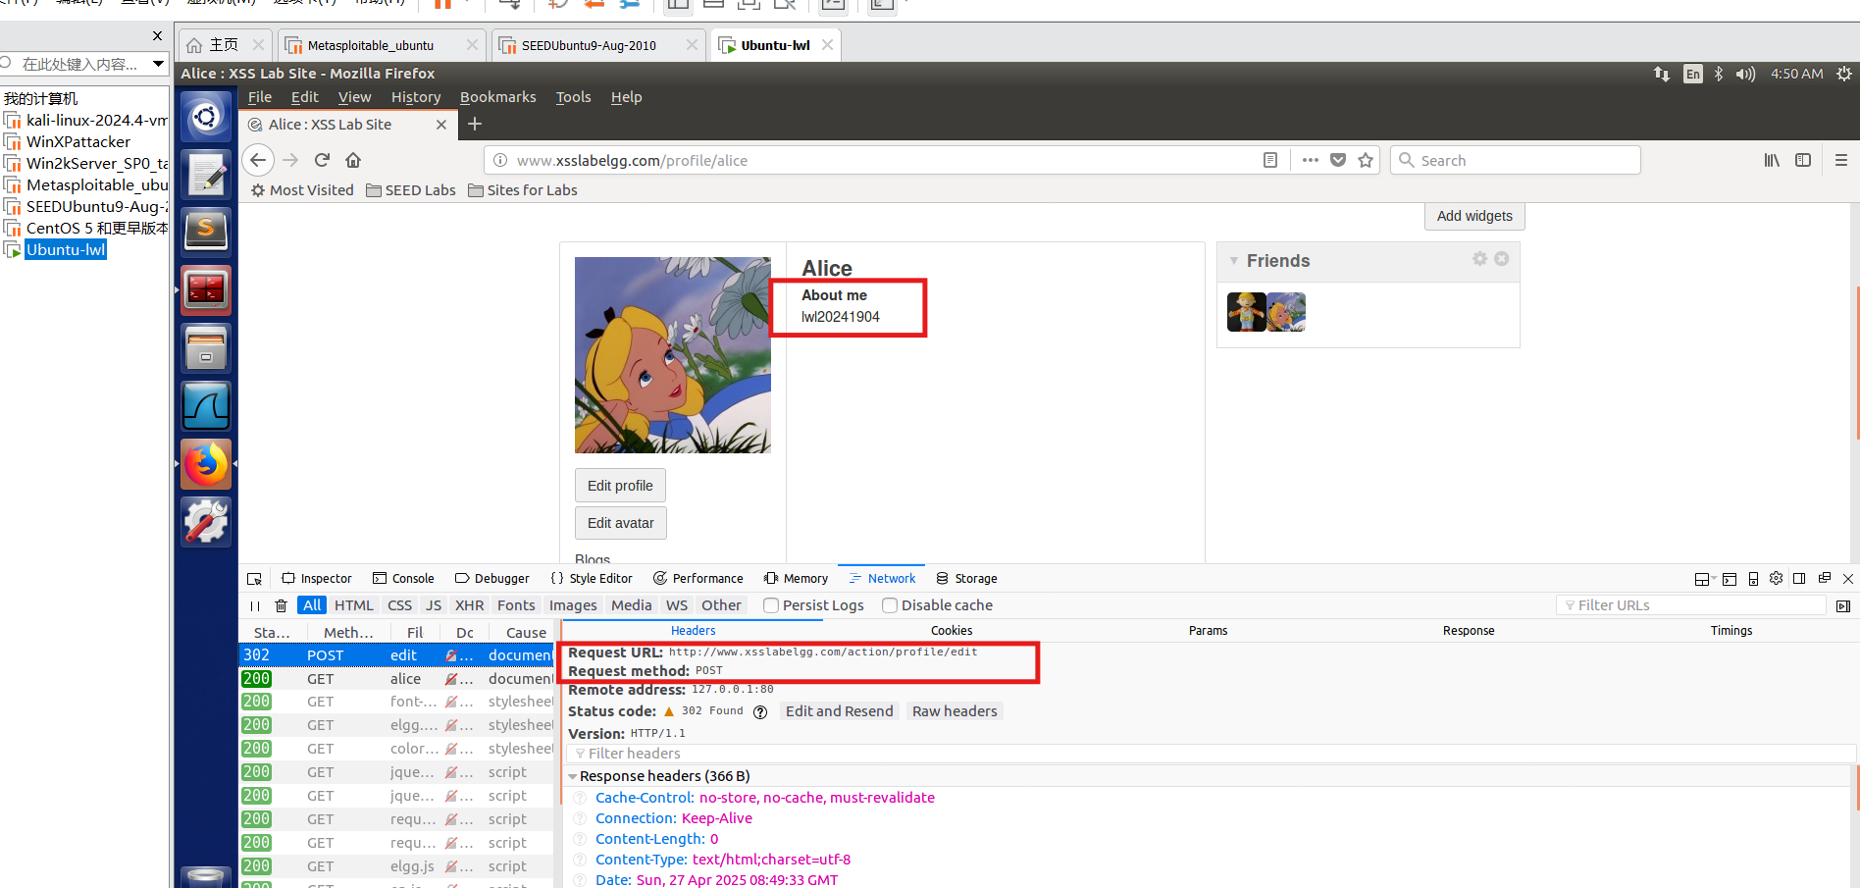Click the Filter URLs input field
Screen dimensions: 1860x888
click(1693, 605)
